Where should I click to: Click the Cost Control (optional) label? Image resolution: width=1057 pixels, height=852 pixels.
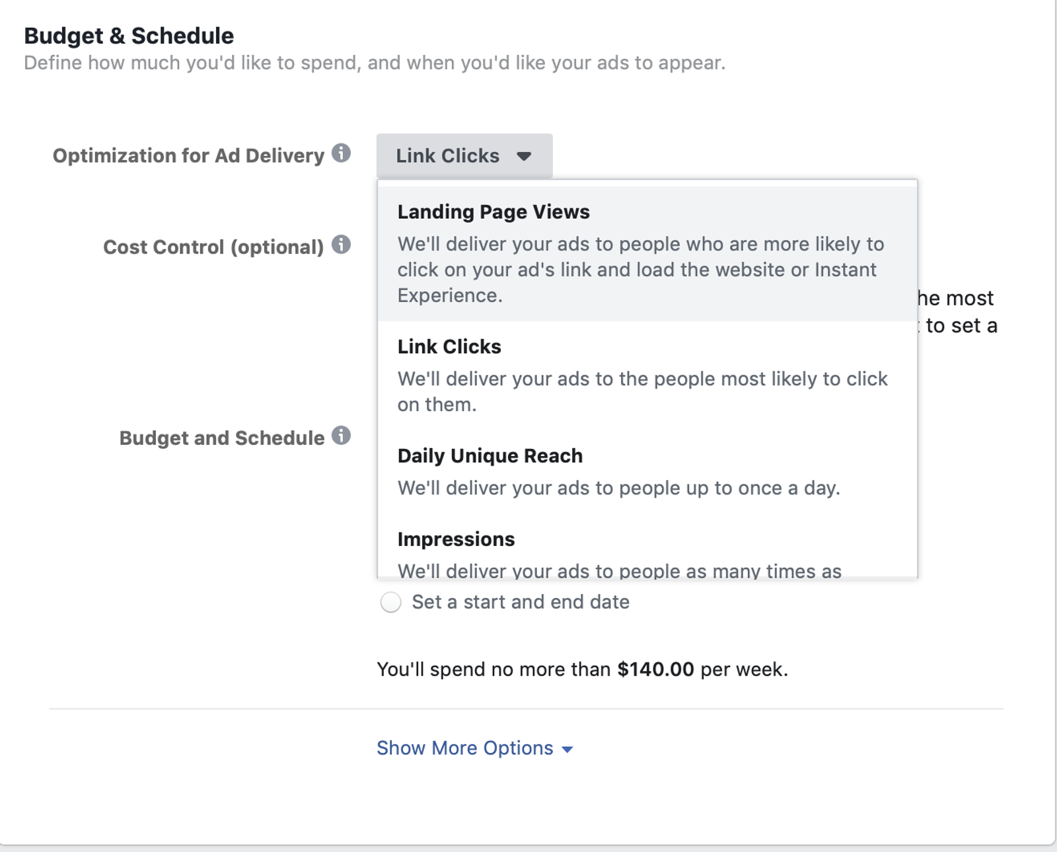point(213,247)
